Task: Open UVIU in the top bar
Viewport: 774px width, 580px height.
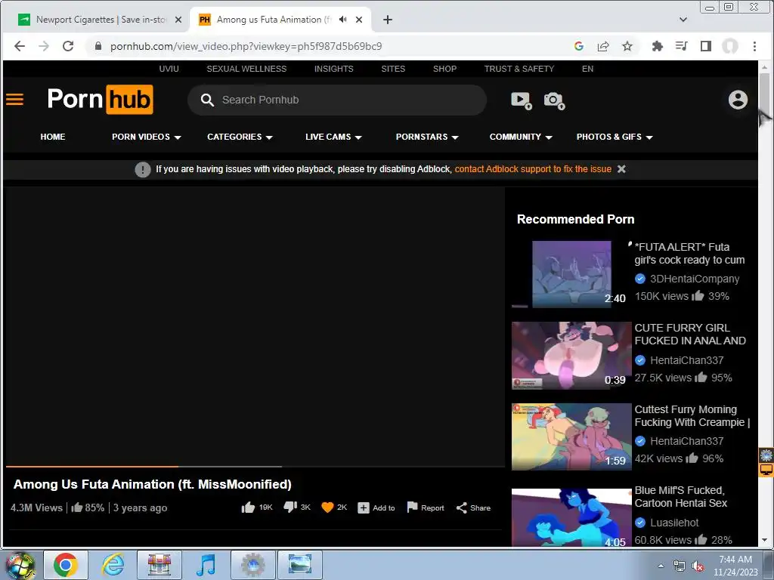Action: pyautogui.click(x=169, y=69)
